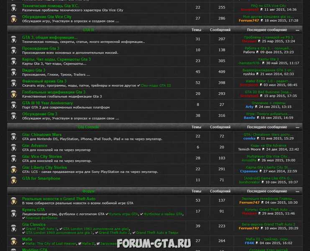Open Grand Theft Auto 1 subforum link

[x=41, y=229]
